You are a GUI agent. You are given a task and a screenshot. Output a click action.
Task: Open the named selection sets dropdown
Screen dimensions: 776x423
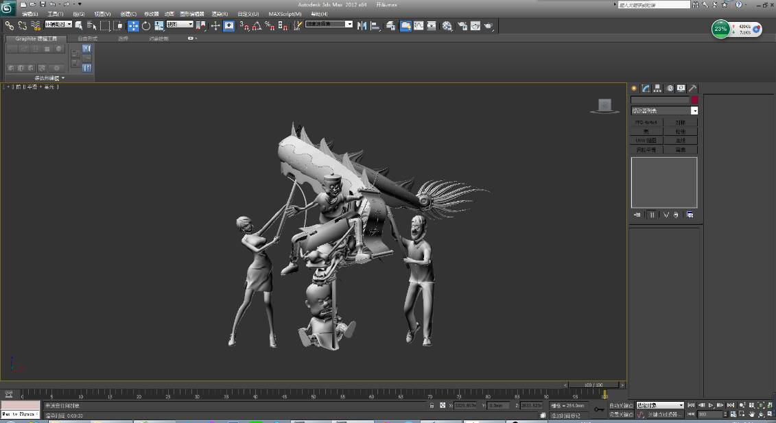[x=329, y=24]
